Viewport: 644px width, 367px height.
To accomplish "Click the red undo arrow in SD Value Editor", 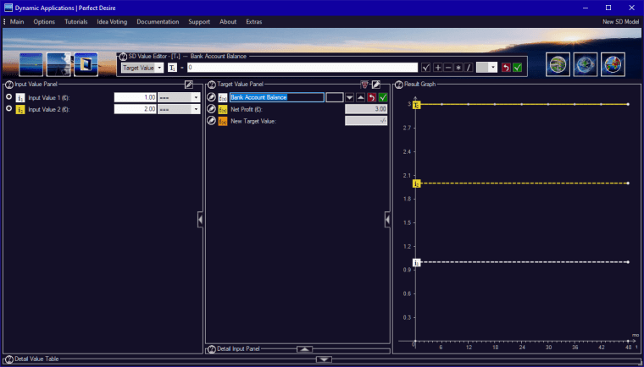I will point(506,68).
